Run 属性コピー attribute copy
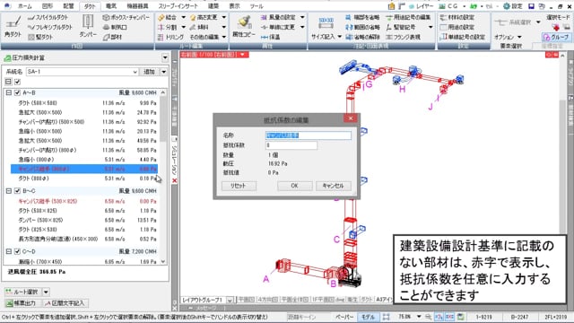The image size is (574, 323). (x=244, y=27)
